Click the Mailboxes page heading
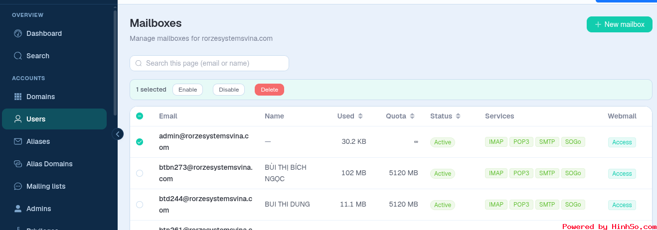Screen dimensions: 657x230 click(156, 23)
